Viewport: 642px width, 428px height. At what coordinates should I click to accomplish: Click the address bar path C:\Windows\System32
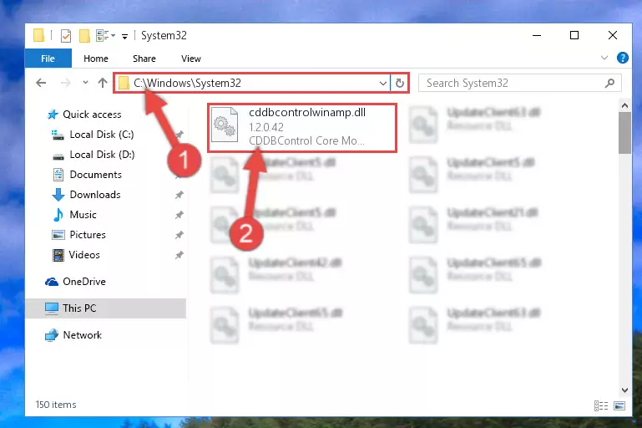pyautogui.click(x=187, y=84)
